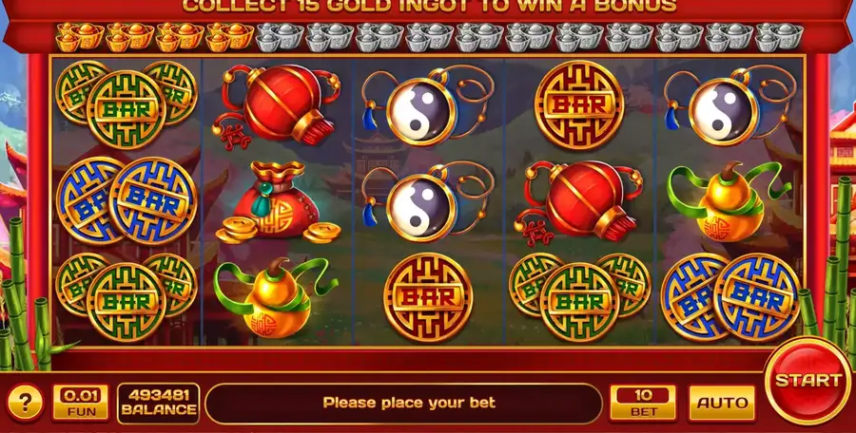Screen dimensions: 856x433
Task: Select the triple green BAR coins at top left
Action: (x=126, y=104)
